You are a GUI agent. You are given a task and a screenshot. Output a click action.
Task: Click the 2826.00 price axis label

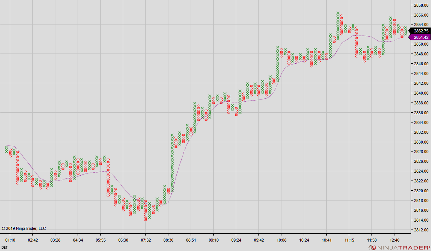(421, 161)
